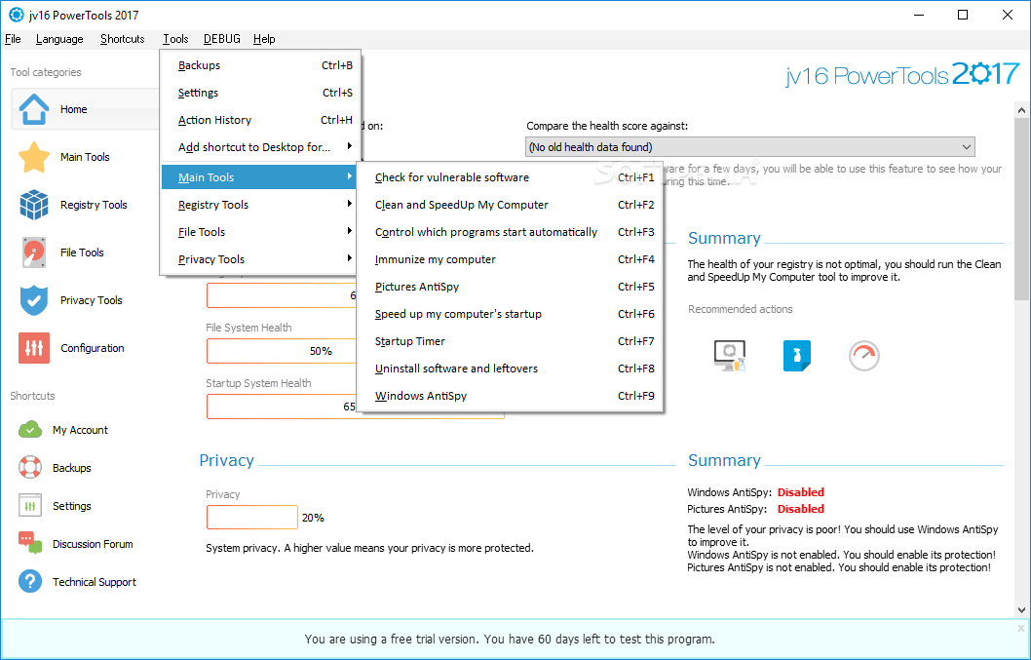Click the Windows AntiSpy Disabled status text
The image size is (1031, 660).
pos(800,492)
